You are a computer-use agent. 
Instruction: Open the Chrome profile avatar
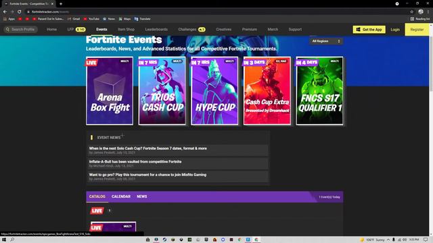(x=421, y=11)
